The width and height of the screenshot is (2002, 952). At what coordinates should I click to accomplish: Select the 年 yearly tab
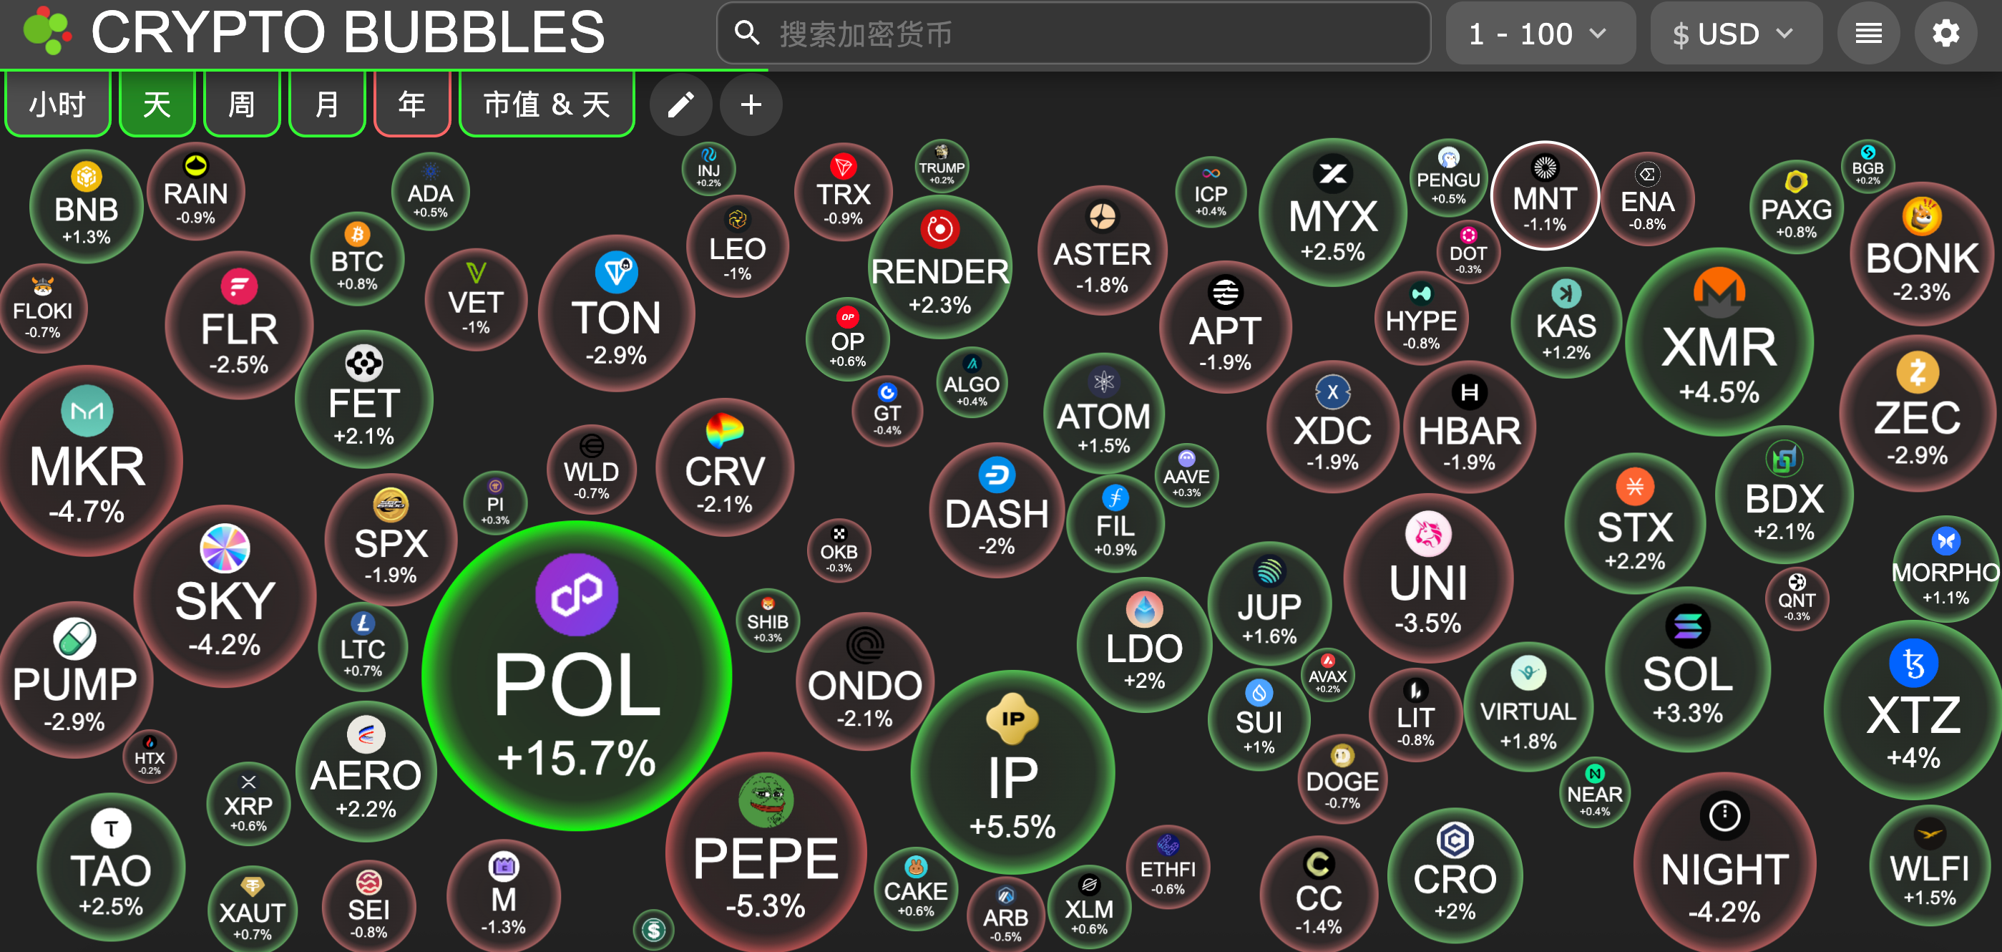(x=412, y=104)
